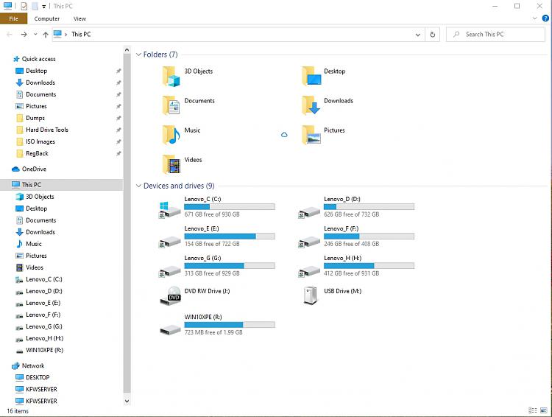Screen dimensions: 552x417
Task: Select Network in navigation pane
Action: 32,365
